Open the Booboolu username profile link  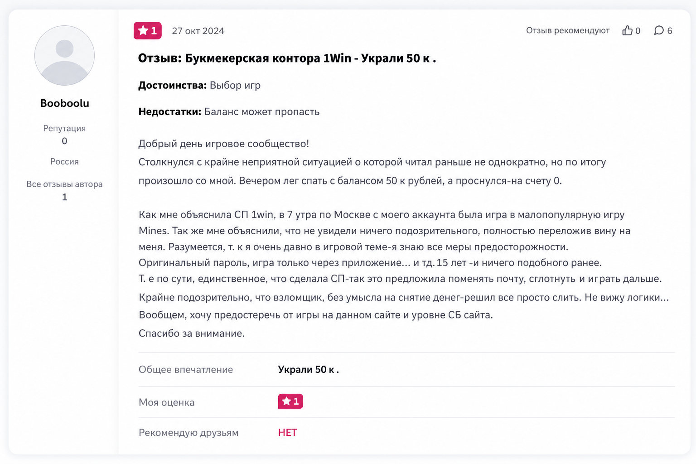click(x=65, y=103)
